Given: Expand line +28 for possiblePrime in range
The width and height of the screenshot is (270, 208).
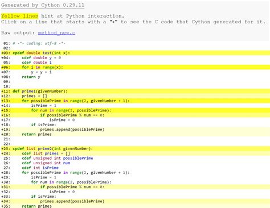Looking at the screenshot, I should (x=135, y=172).
